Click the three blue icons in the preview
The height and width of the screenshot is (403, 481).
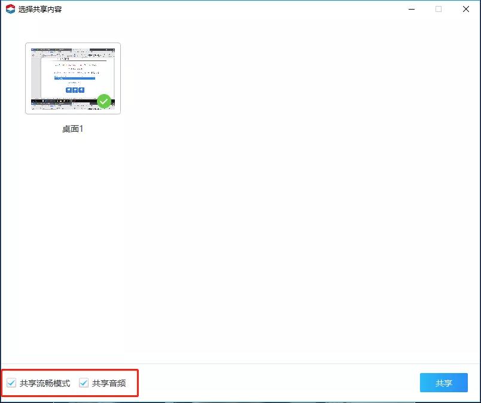coord(75,90)
